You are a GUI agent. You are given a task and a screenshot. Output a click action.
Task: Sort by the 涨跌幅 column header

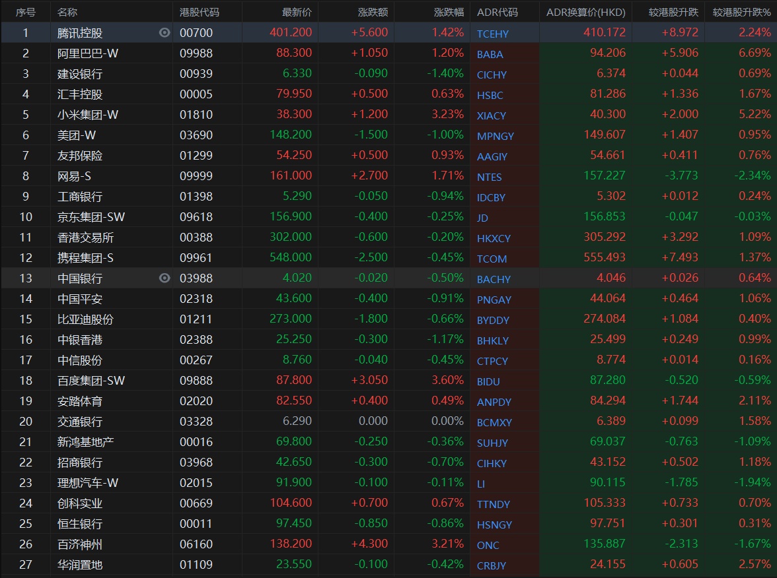(x=449, y=13)
